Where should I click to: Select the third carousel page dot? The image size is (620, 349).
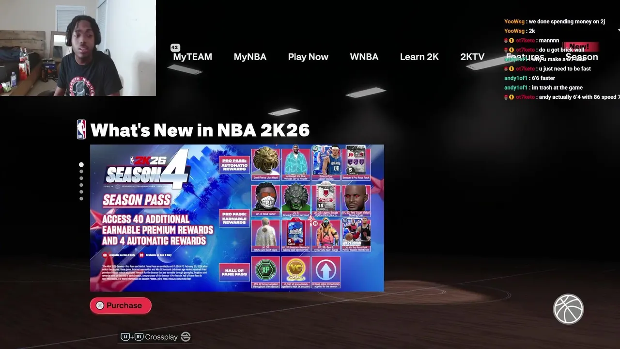(x=81, y=178)
